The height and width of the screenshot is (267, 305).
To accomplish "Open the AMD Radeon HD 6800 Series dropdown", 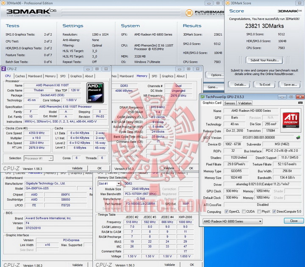I will [232, 221].
